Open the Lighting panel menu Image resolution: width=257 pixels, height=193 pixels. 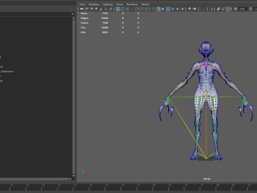(x=108, y=4)
